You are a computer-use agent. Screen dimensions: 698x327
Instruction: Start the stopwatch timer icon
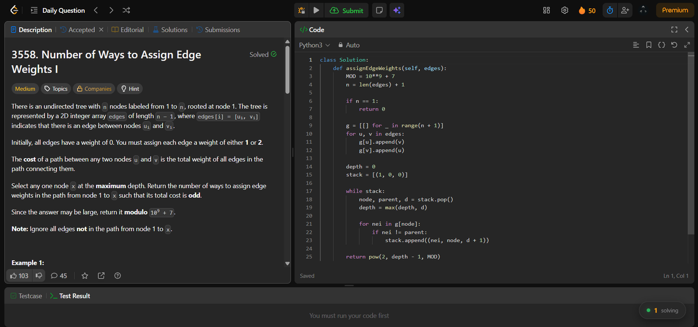[610, 10]
